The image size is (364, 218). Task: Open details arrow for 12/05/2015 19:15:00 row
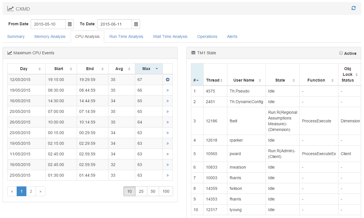168,80
